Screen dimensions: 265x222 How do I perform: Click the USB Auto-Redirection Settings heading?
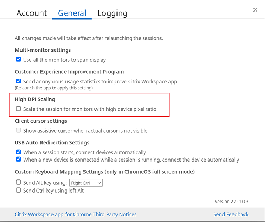[x=52, y=143]
